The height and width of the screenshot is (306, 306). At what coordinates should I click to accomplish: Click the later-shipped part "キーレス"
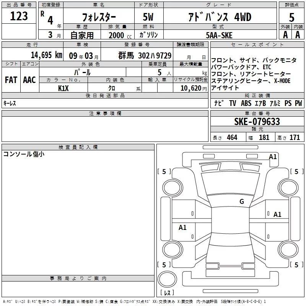pos(10,103)
